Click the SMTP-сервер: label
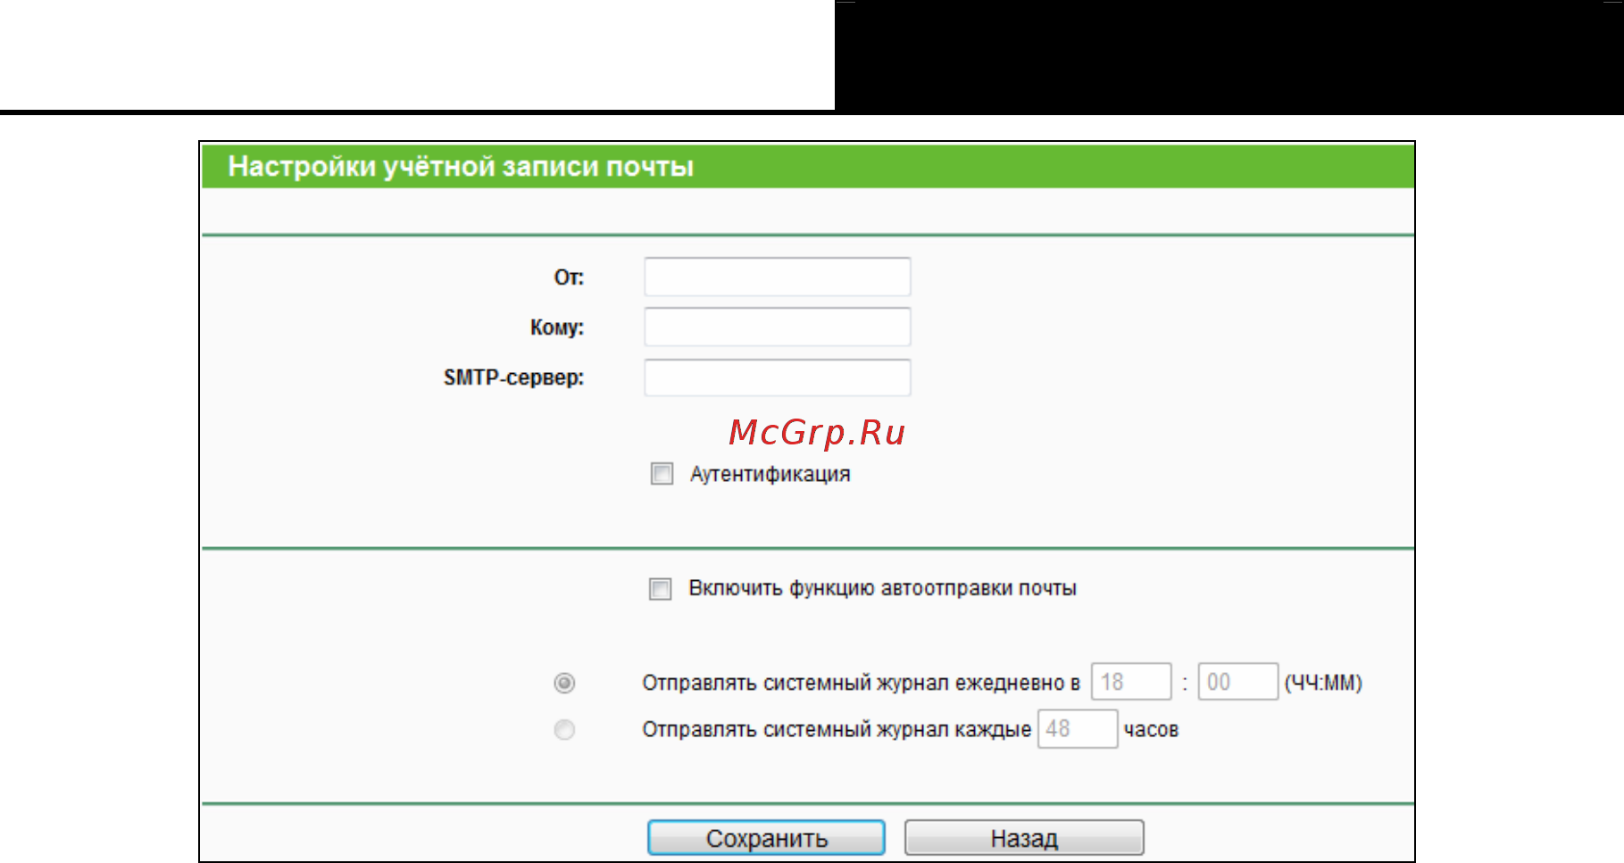Viewport: 1624px width, 863px height. click(x=513, y=378)
